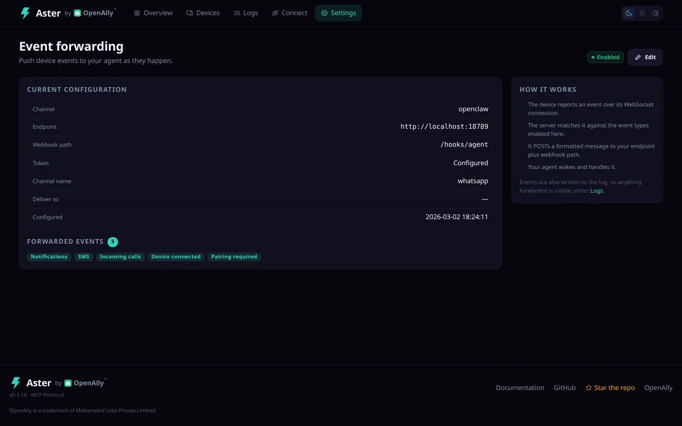Open the Devices tab

click(x=203, y=13)
